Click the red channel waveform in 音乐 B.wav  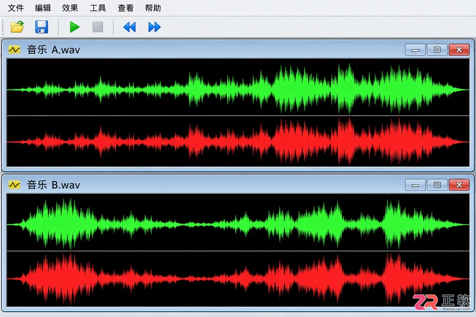coord(238,279)
